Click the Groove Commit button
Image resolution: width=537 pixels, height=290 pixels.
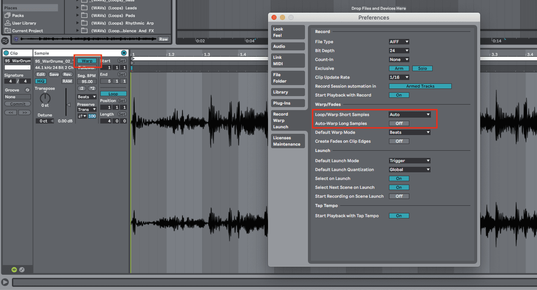[x=18, y=104]
